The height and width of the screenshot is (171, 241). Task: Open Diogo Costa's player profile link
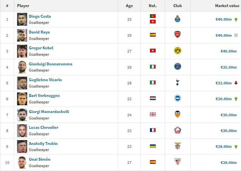coord(40,16)
